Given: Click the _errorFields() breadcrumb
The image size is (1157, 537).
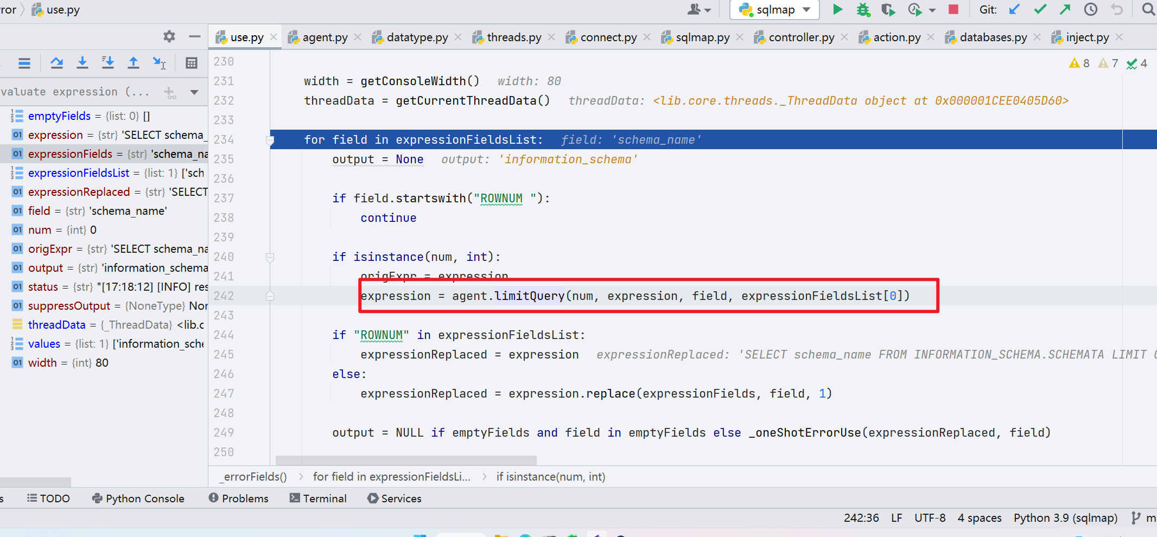Looking at the screenshot, I should pyautogui.click(x=253, y=477).
